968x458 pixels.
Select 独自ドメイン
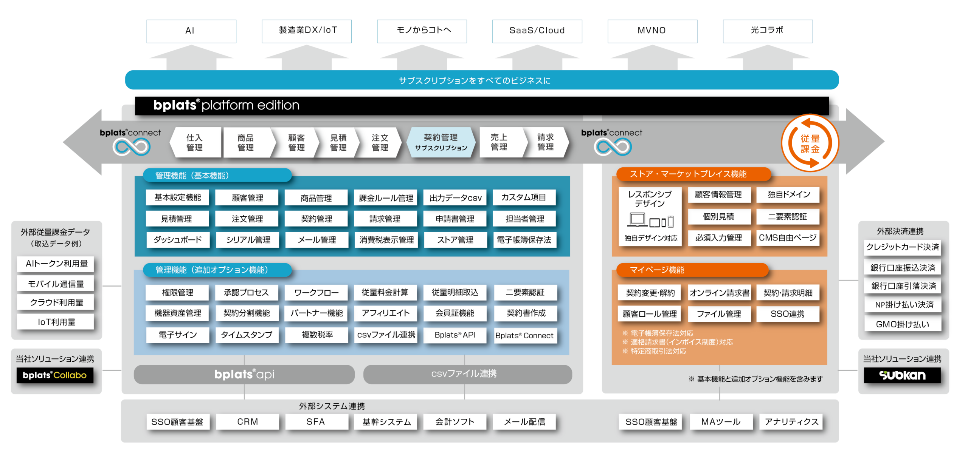coord(788,195)
